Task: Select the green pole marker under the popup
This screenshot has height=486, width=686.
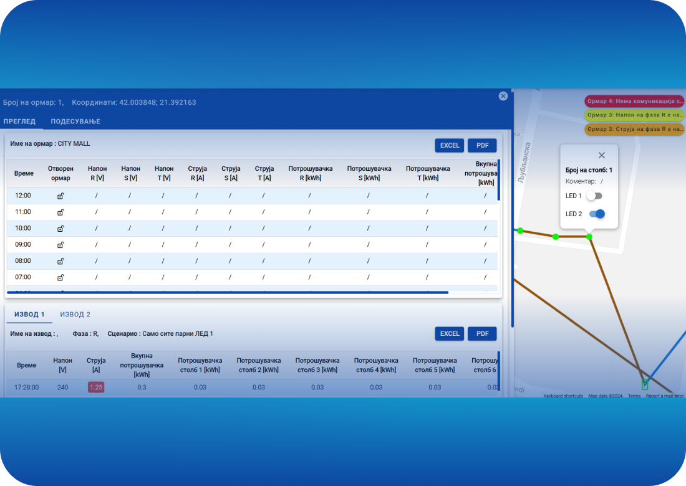Action: 589,237
